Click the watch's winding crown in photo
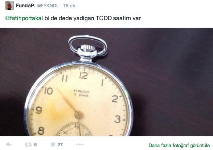 (x=87, y=48)
